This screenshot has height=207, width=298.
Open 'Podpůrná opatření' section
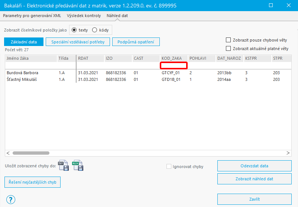pos(136,42)
